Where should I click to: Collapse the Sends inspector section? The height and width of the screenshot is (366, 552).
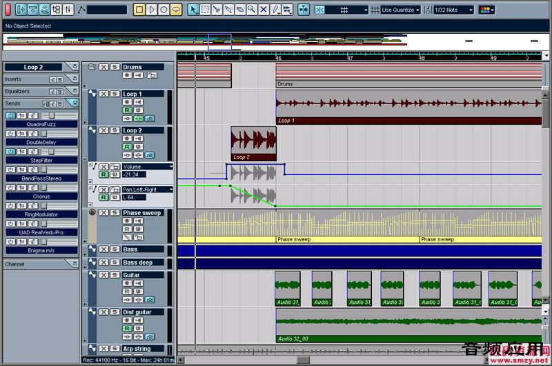[74, 103]
